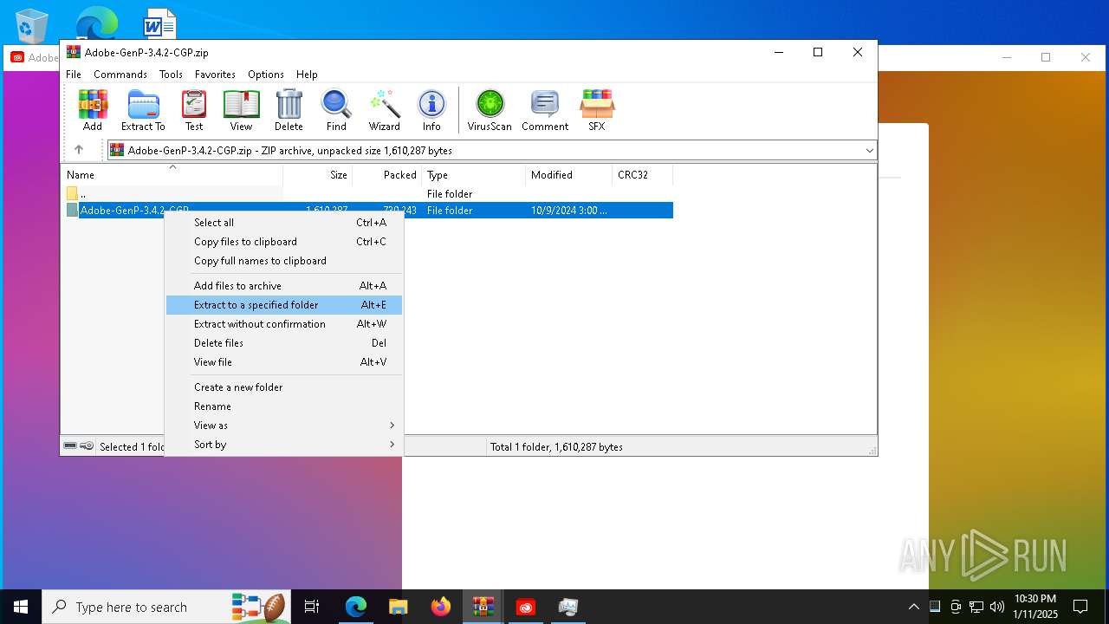Screen dimensions: 1109x624
Task: Choose Rename in context menu
Action: [x=284, y=406]
